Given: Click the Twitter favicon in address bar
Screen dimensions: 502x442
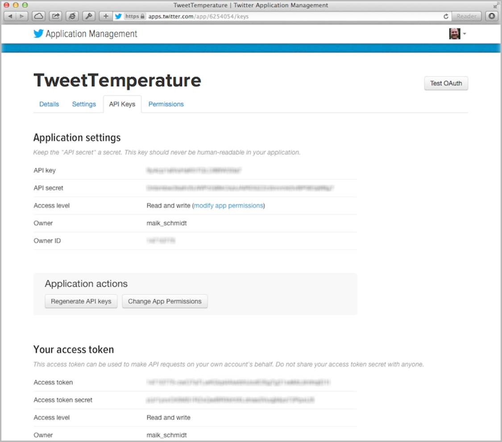Looking at the screenshot, I should (118, 16).
